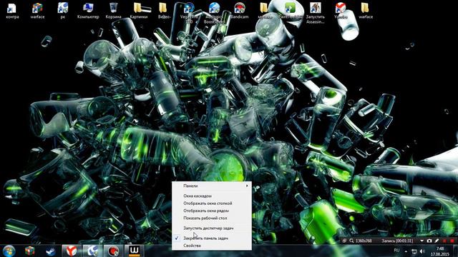Select the 'Картинки' folder on desktop
Image resolution: width=458 pixels, height=257 pixels.
139,11
